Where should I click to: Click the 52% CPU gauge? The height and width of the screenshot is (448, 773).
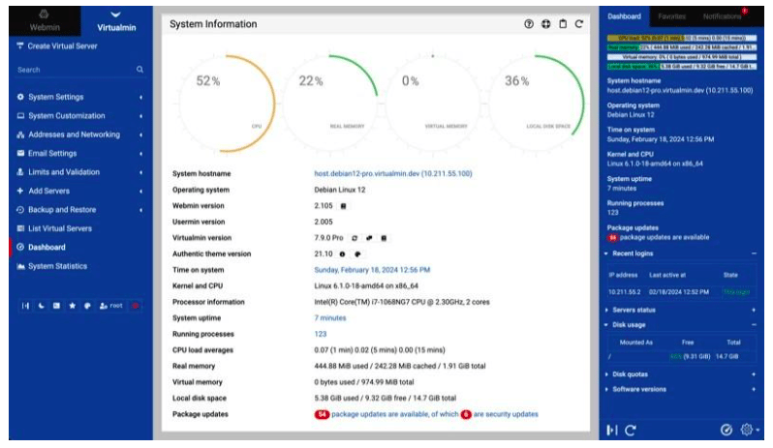[x=228, y=104]
